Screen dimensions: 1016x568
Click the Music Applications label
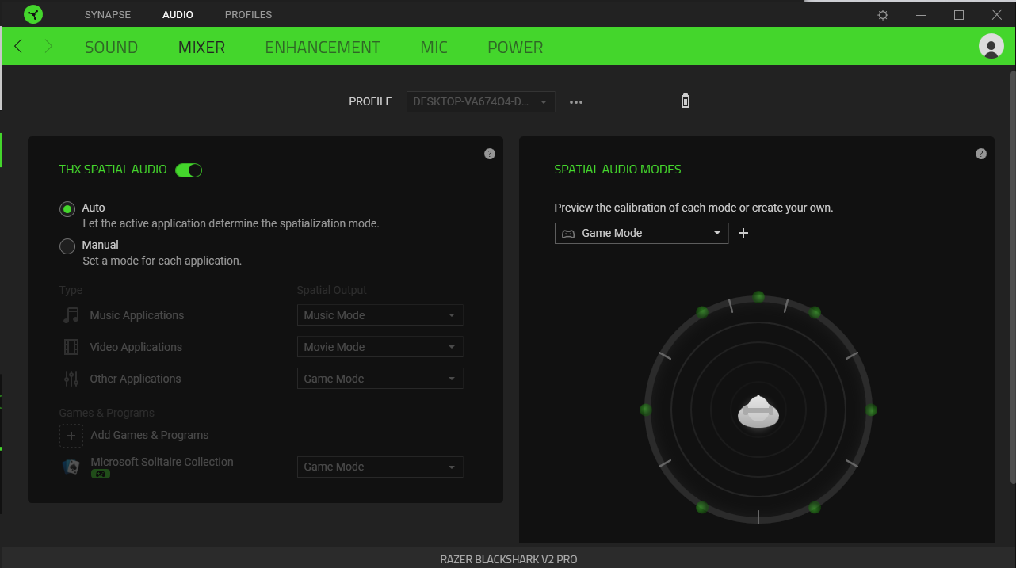click(x=137, y=315)
